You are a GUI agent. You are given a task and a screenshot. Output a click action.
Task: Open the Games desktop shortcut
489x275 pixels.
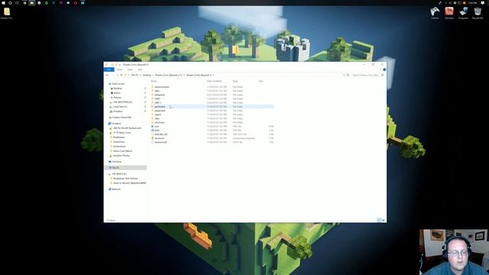(435, 13)
